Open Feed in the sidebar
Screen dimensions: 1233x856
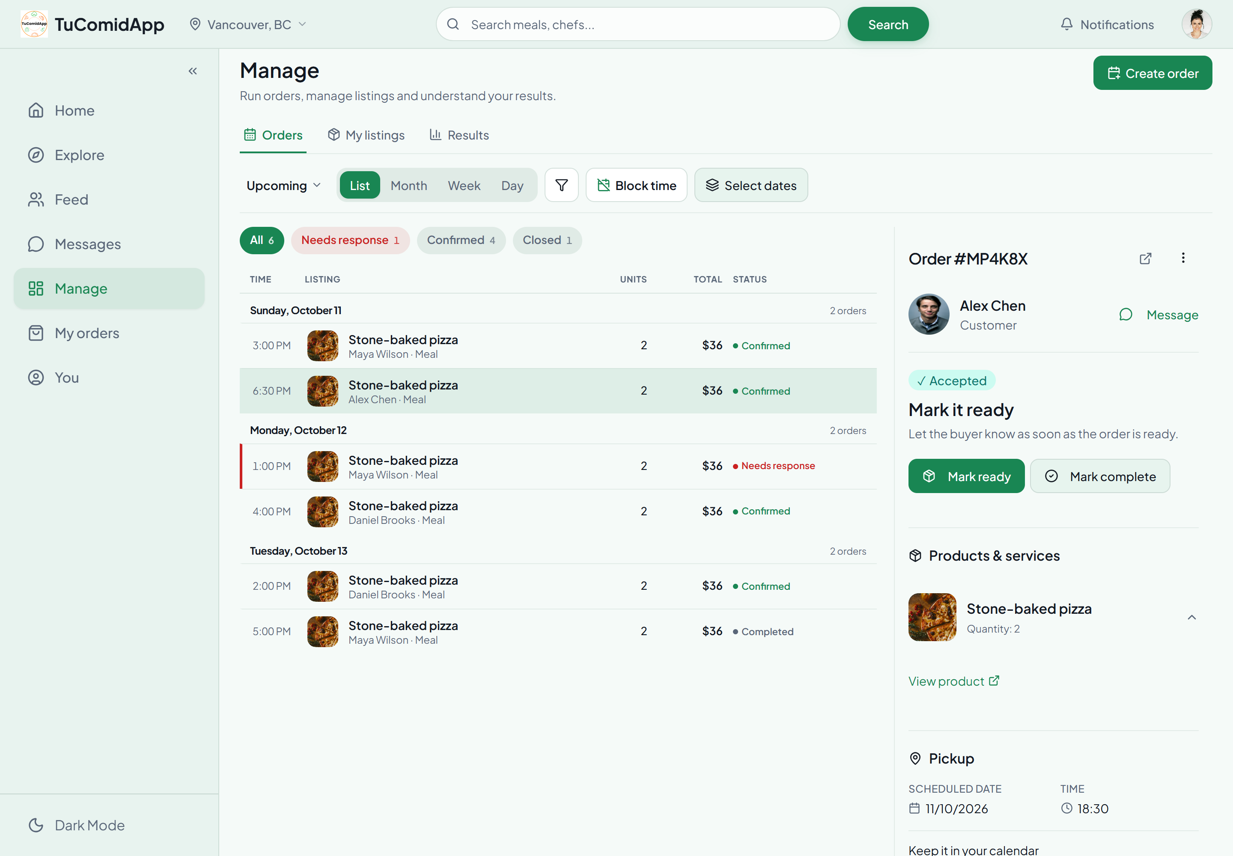point(109,199)
